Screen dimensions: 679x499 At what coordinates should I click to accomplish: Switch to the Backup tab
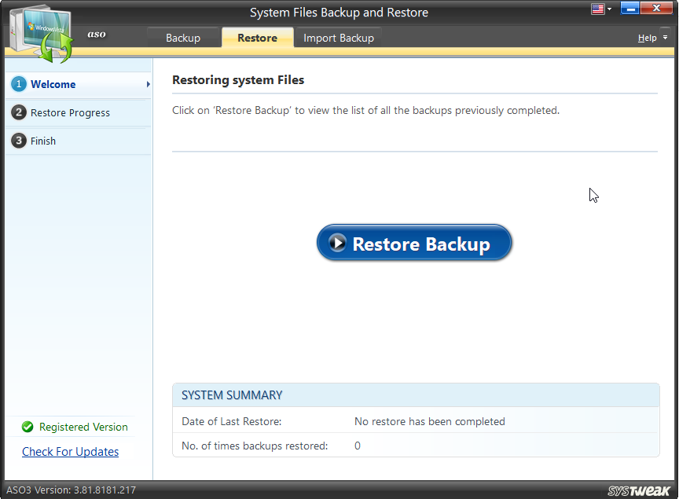(183, 37)
